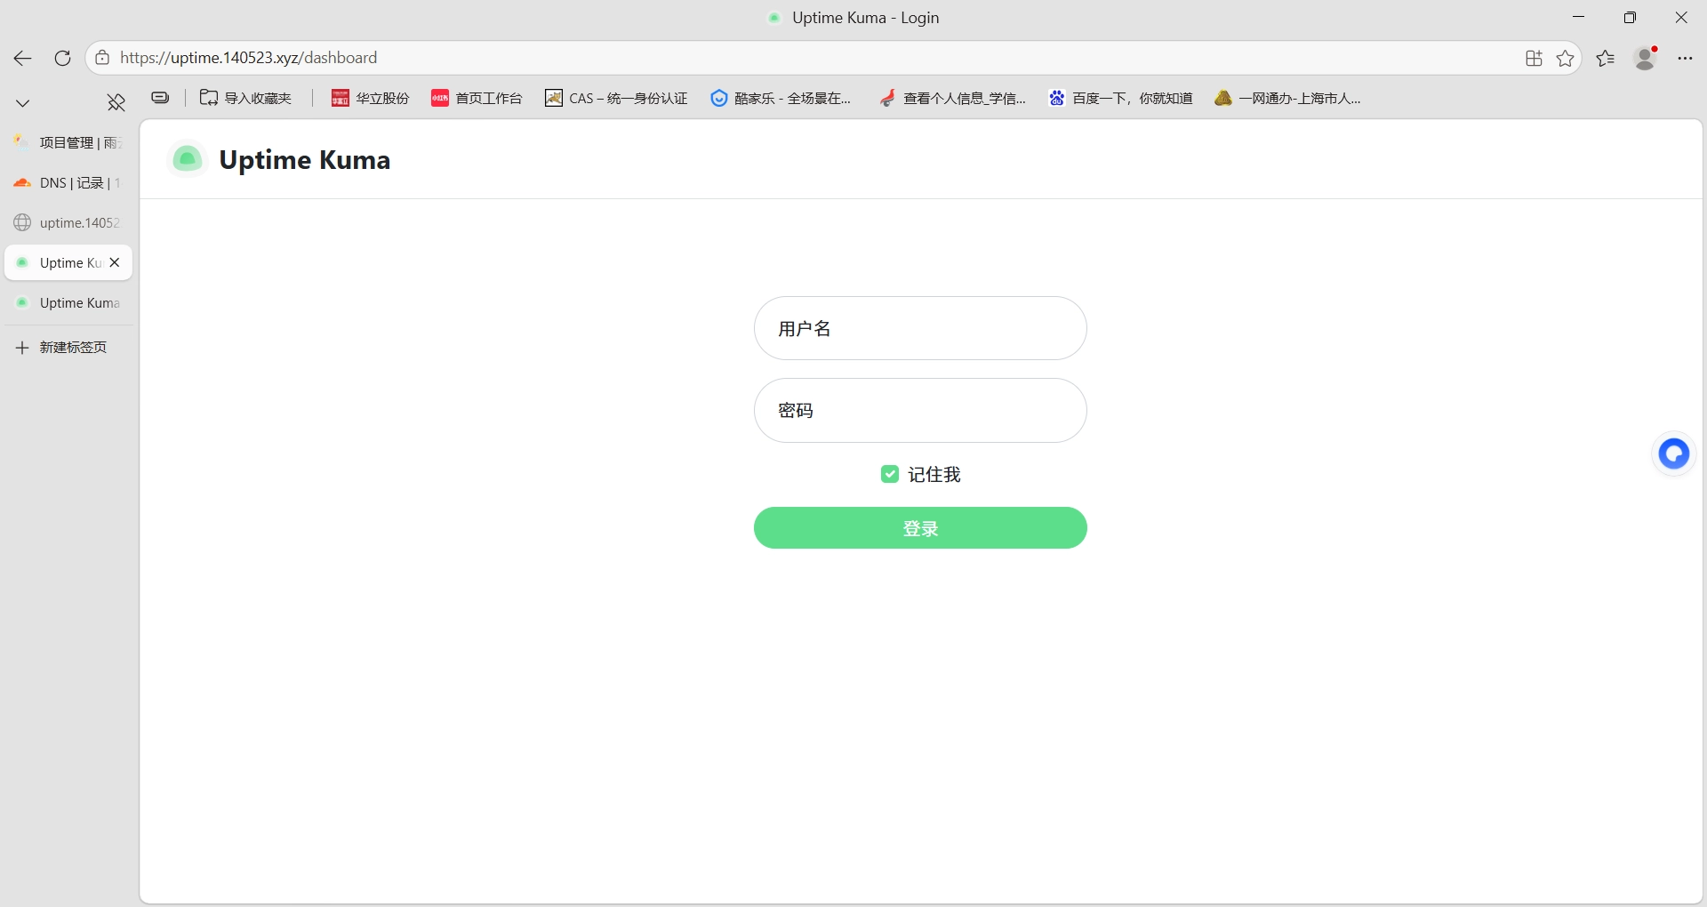
Task: Unpin the vertical tabs pane
Action: [x=116, y=102]
